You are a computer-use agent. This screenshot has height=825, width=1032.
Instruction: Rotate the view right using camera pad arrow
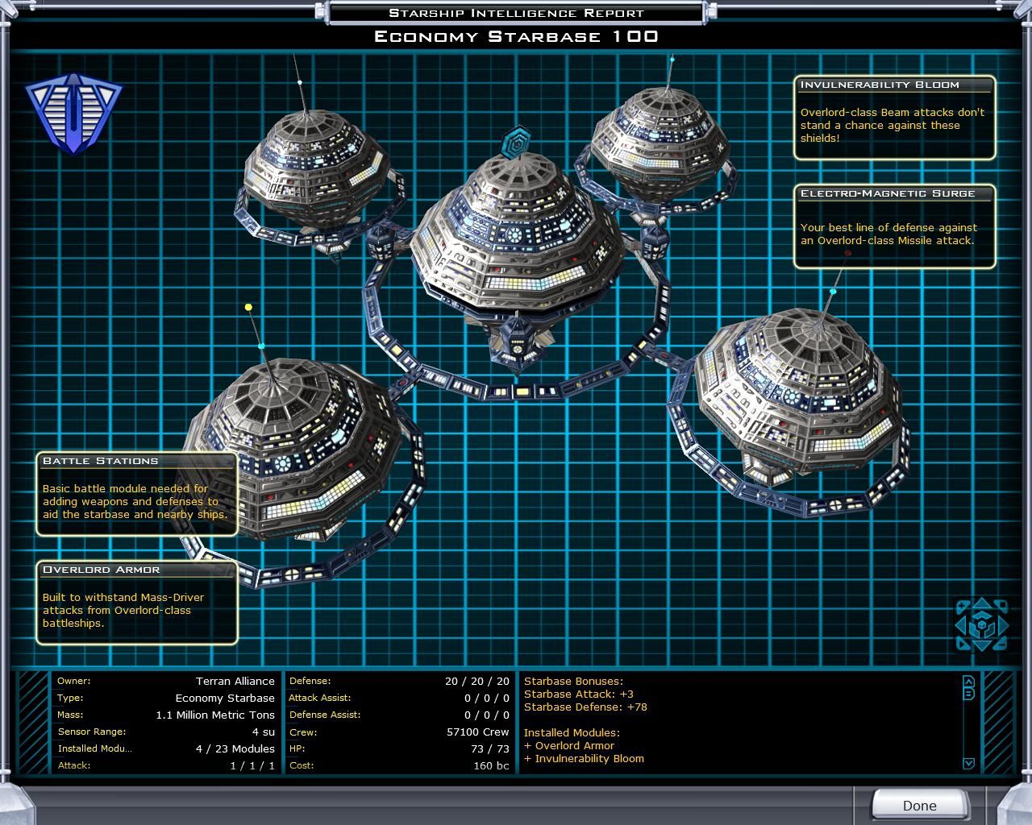click(1002, 626)
